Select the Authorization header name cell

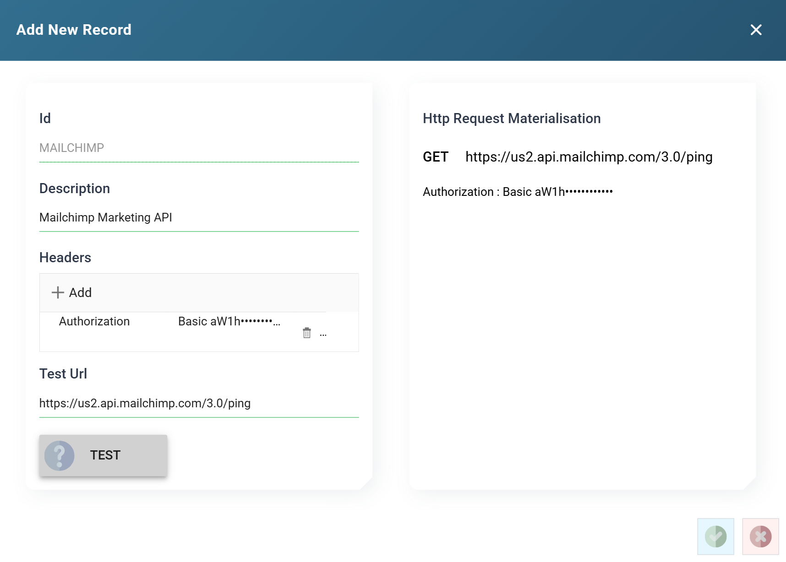click(x=94, y=321)
